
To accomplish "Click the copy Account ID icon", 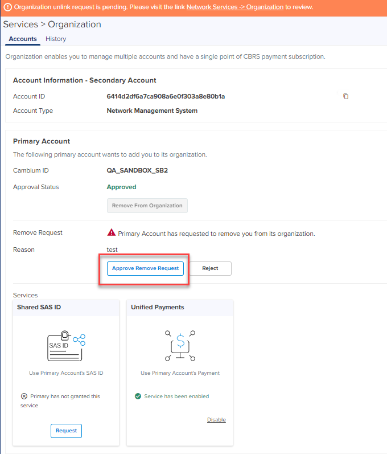I will (345, 96).
